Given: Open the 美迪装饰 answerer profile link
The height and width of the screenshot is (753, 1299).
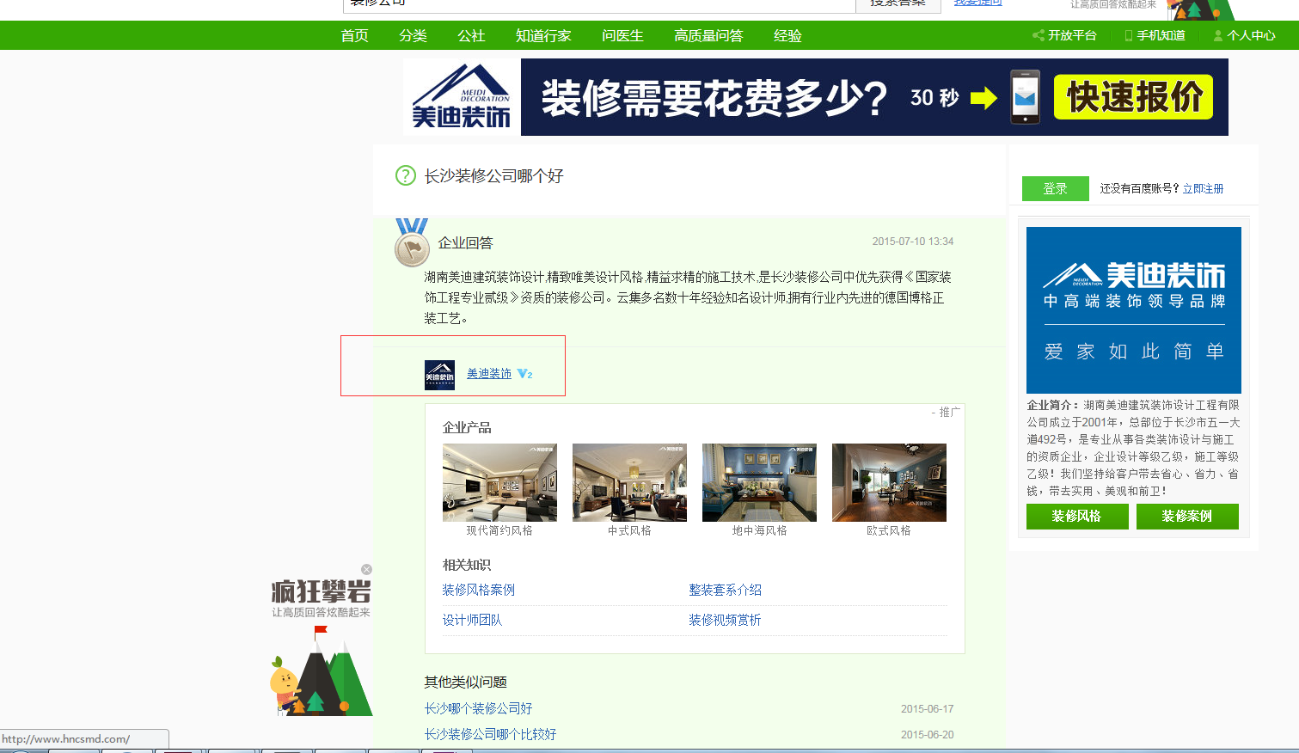Looking at the screenshot, I should tap(489, 374).
